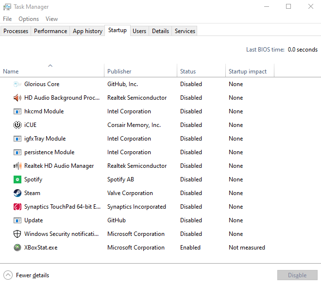Click the Steam icon in startup list
Viewport: 321px width, 286px height.
coord(17,193)
